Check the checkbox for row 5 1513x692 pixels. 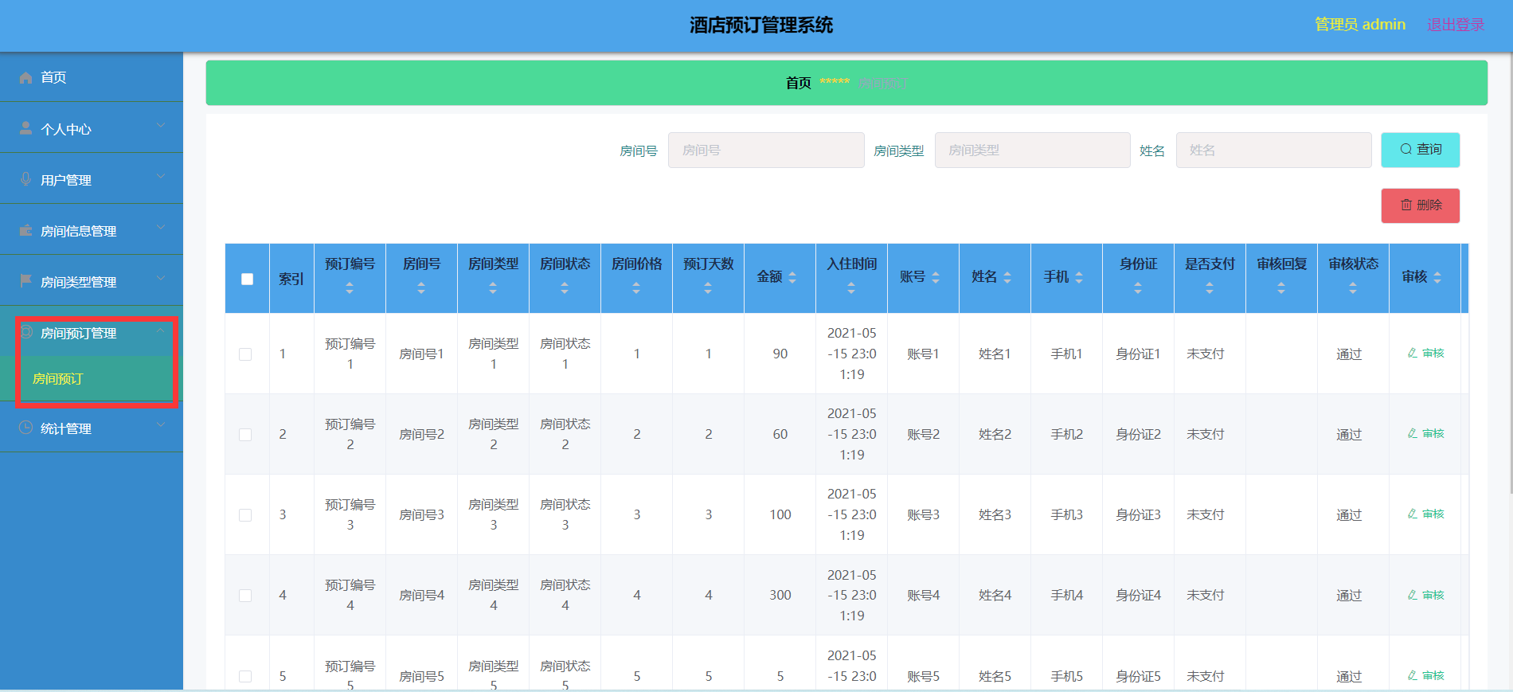coord(245,677)
